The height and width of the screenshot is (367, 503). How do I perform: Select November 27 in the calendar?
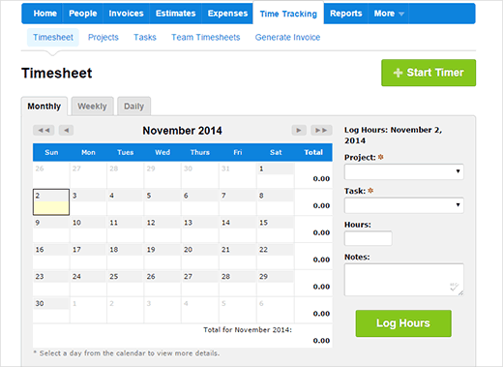(200, 283)
